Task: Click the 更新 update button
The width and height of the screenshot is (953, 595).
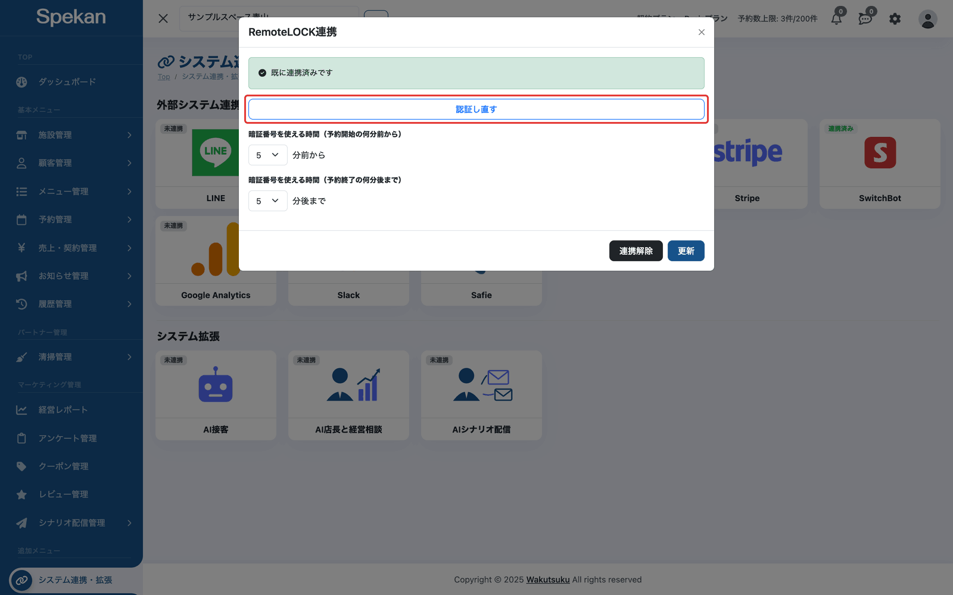Action: click(x=686, y=251)
